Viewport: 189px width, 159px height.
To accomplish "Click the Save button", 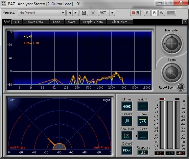I will pyautogui.click(x=72, y=22).
